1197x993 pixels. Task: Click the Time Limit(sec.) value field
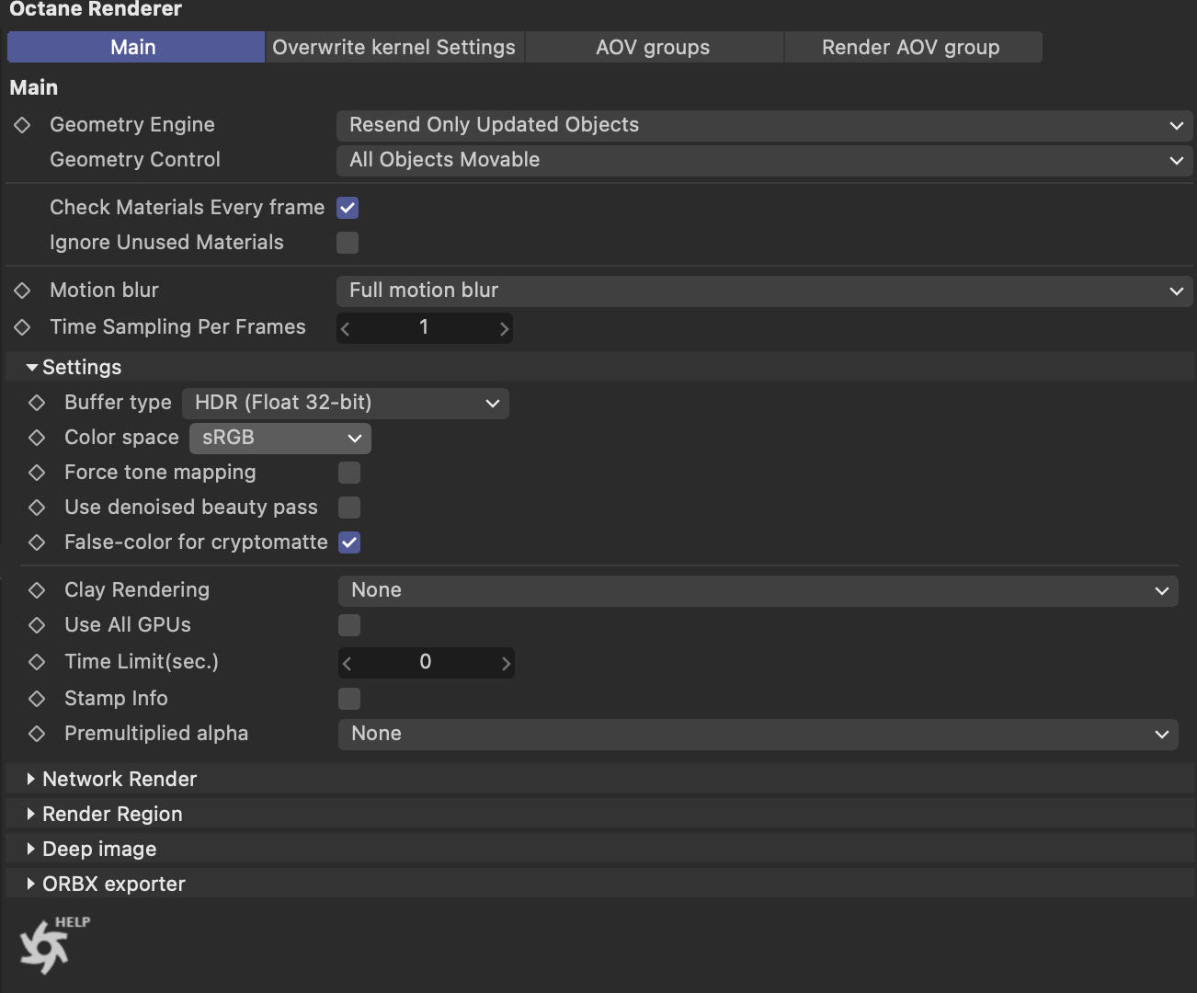point(427,663)
